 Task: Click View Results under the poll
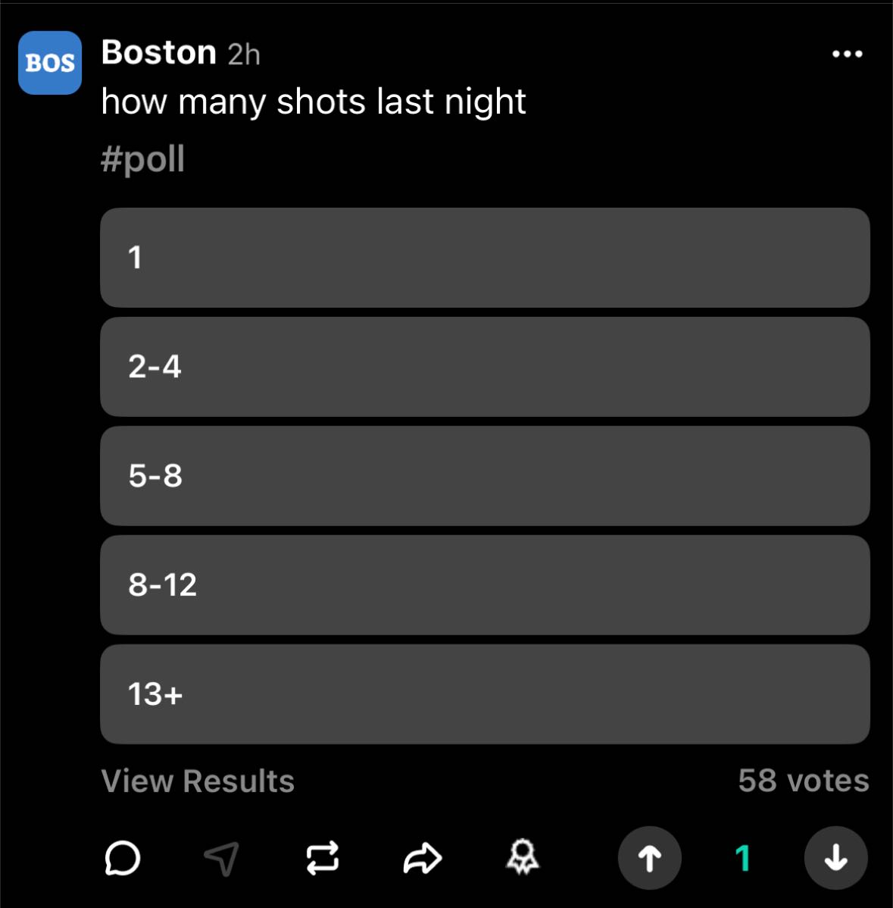(x=198, y=781)
